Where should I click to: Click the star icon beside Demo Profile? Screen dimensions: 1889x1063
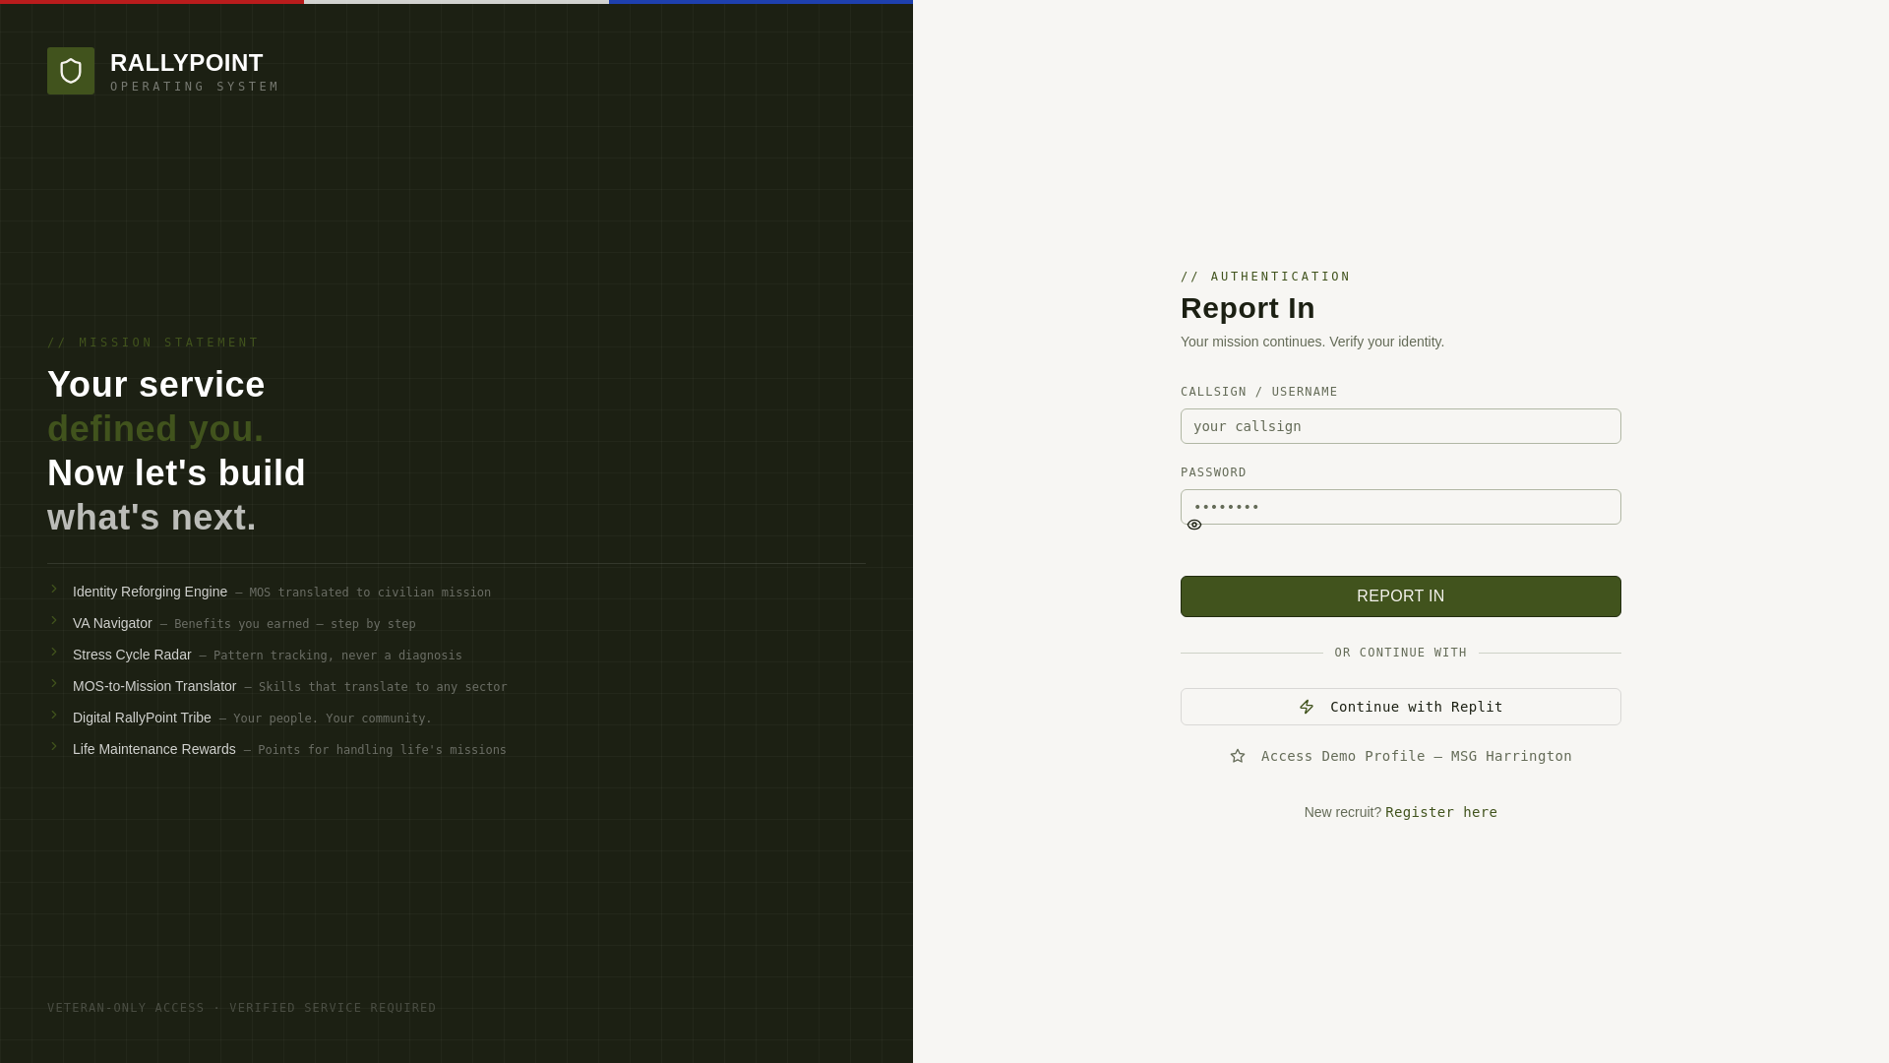1238,756
